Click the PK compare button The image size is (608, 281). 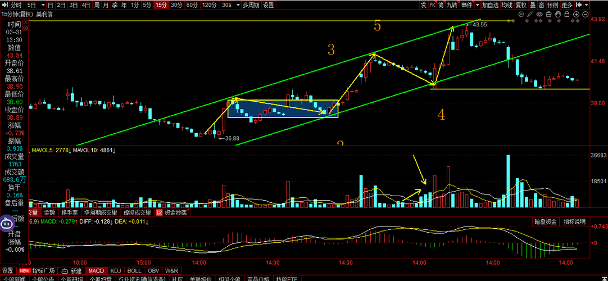coord(432,5)
